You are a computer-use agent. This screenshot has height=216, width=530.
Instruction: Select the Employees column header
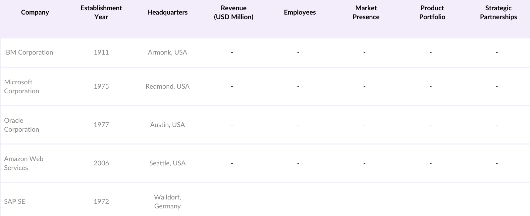click(x=300, y=12)
